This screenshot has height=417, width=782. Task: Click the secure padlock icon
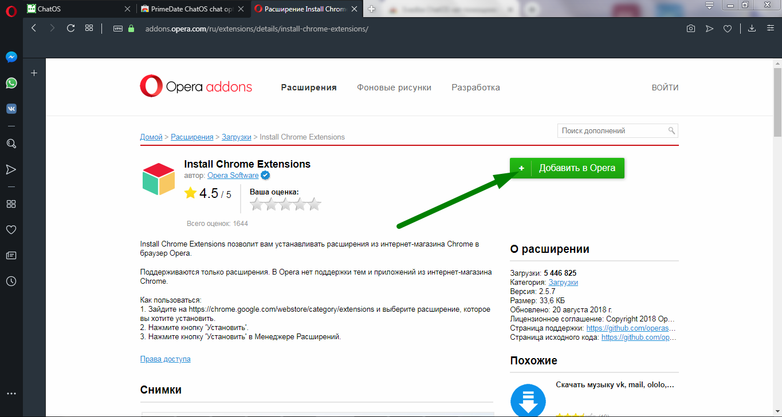click(131, 28)
